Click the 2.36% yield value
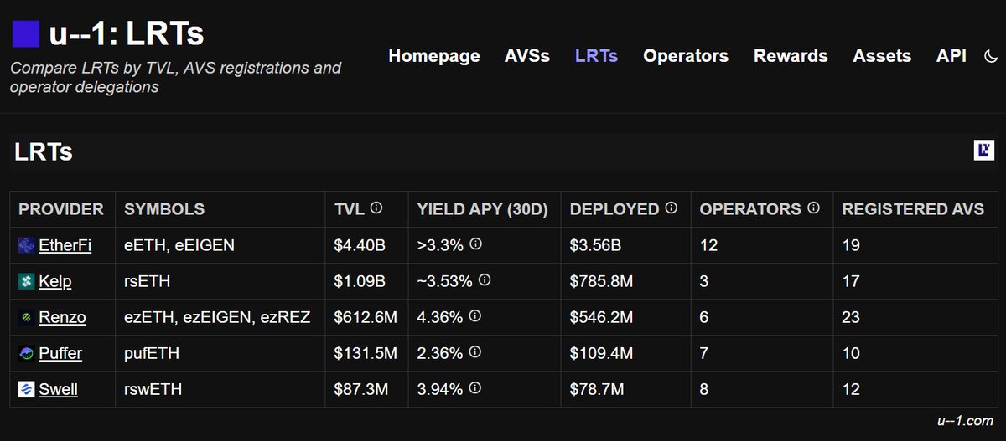The image size is (1006, 441). tap(439, 353)
